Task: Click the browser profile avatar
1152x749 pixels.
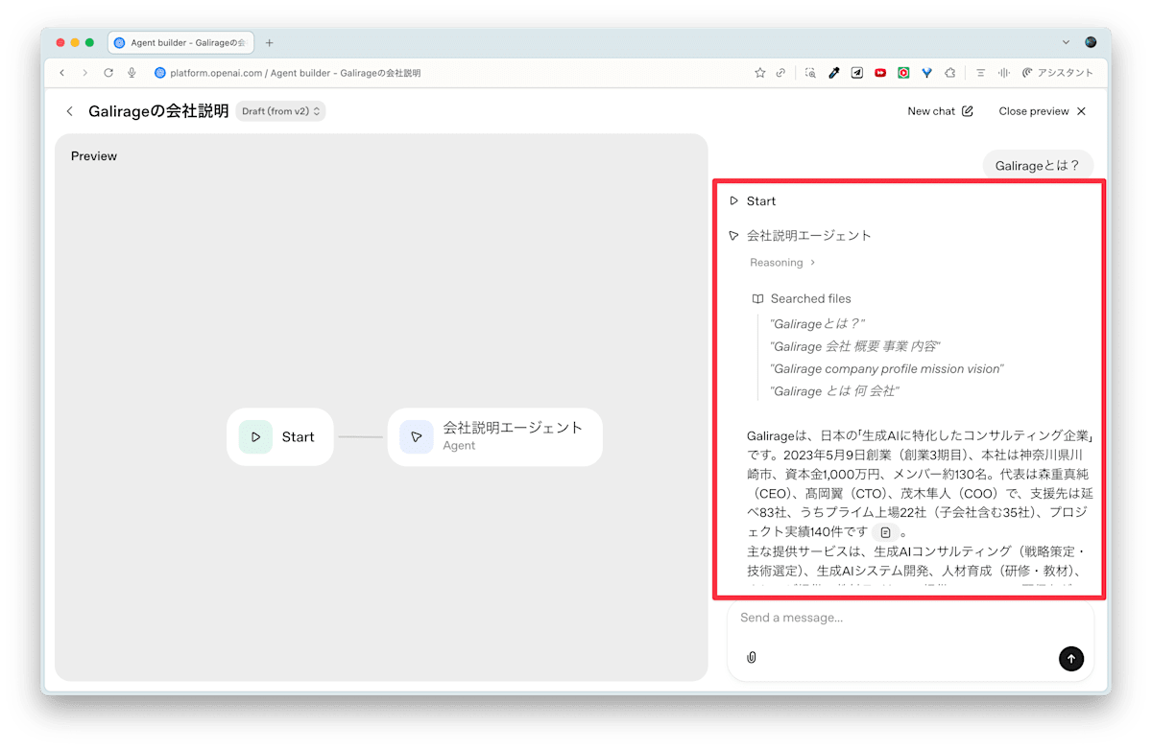Action: [1091, 43]
